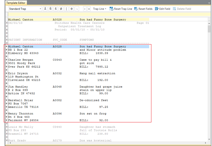Click the right arrow of horizontal scrollbar
212x146 pixels.
(205, 143)
